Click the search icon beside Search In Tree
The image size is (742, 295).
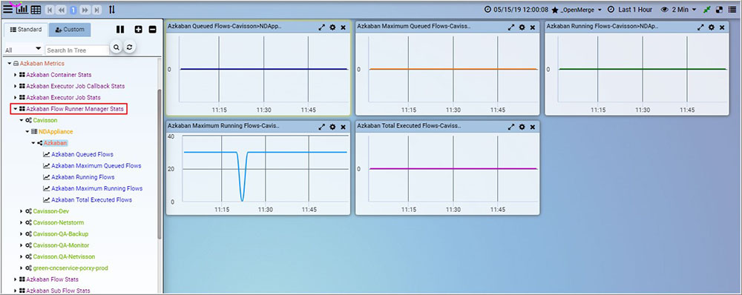[x=116, y=47]
